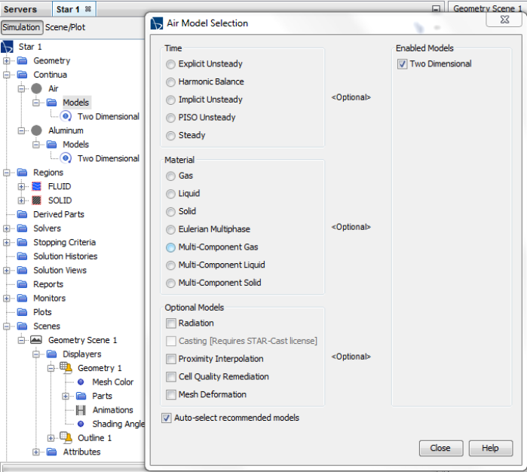The width and height of the screenshot is (527, 472).
Task: Expand the Parts node under Geometry 1
Action: point(66,396)
